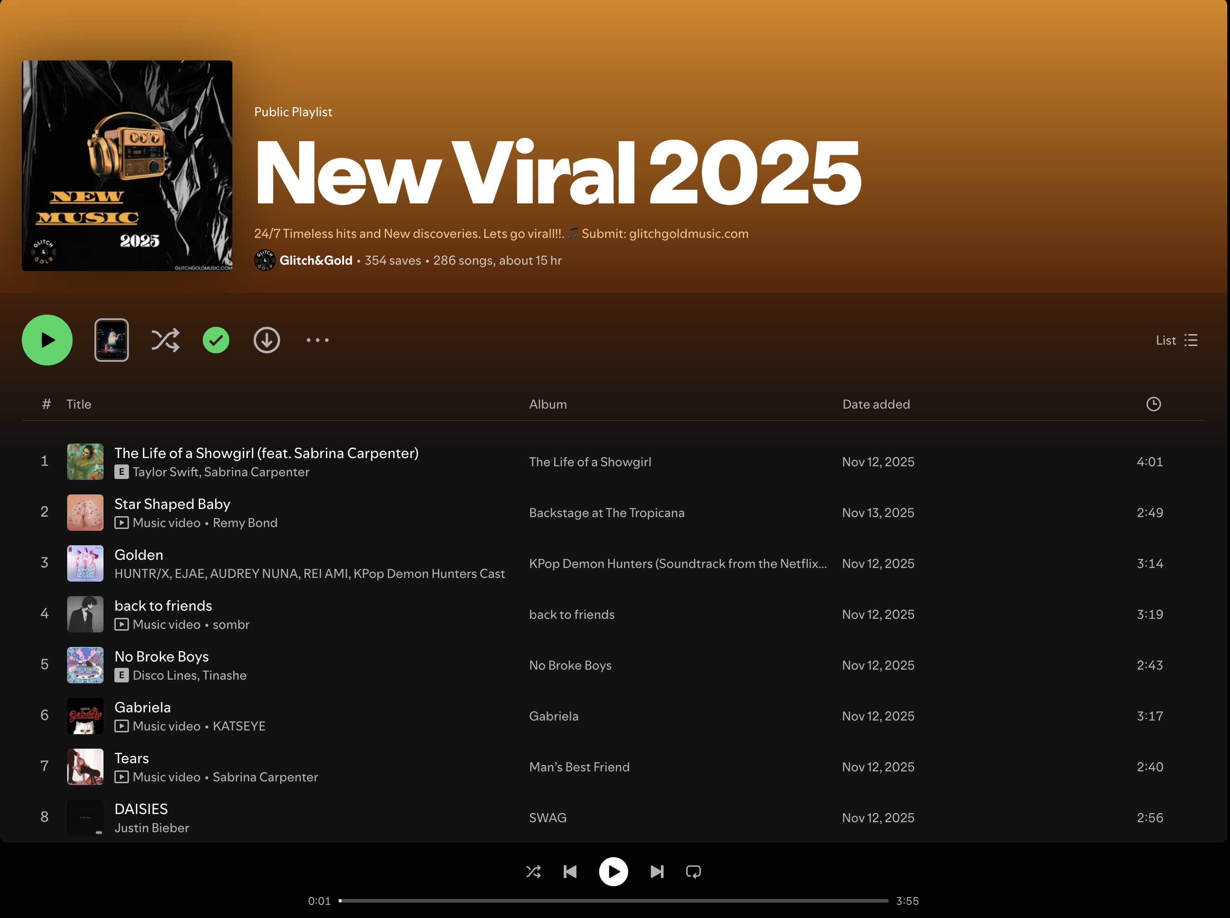Open the Justin Bieber artist link
The height and width of the screenshot is (918, 1230).
[152, 827]
